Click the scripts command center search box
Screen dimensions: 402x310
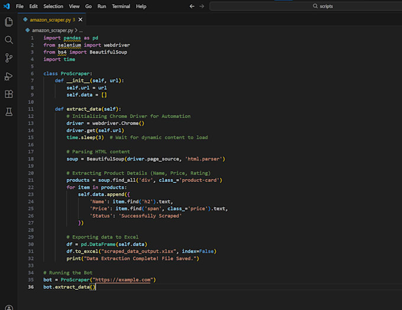pyautogui.click(x=306, y=6)
